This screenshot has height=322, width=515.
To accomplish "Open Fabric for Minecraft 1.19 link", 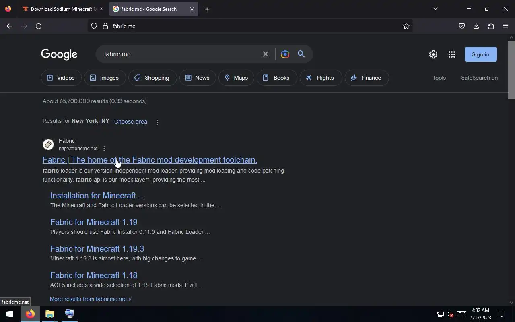I will [94, 222].
